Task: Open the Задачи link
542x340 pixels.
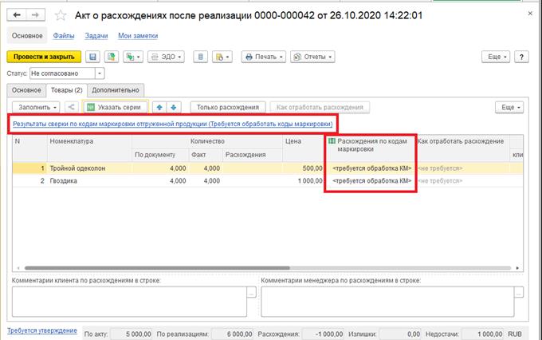Action: pos(96,36)
